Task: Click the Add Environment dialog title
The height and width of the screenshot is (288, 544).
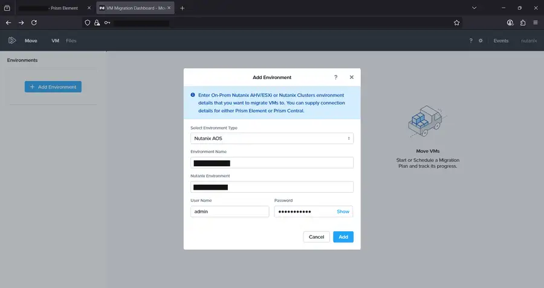Action: [272, 78]
